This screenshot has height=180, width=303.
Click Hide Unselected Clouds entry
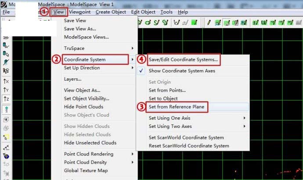click(90, 143)
